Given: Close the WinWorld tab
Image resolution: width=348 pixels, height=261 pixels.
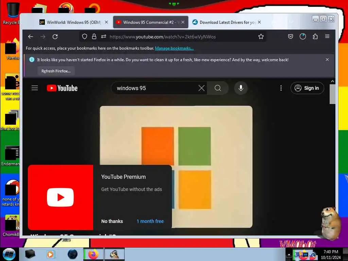Looking at the screenshot, I should [x=106, y=22].
